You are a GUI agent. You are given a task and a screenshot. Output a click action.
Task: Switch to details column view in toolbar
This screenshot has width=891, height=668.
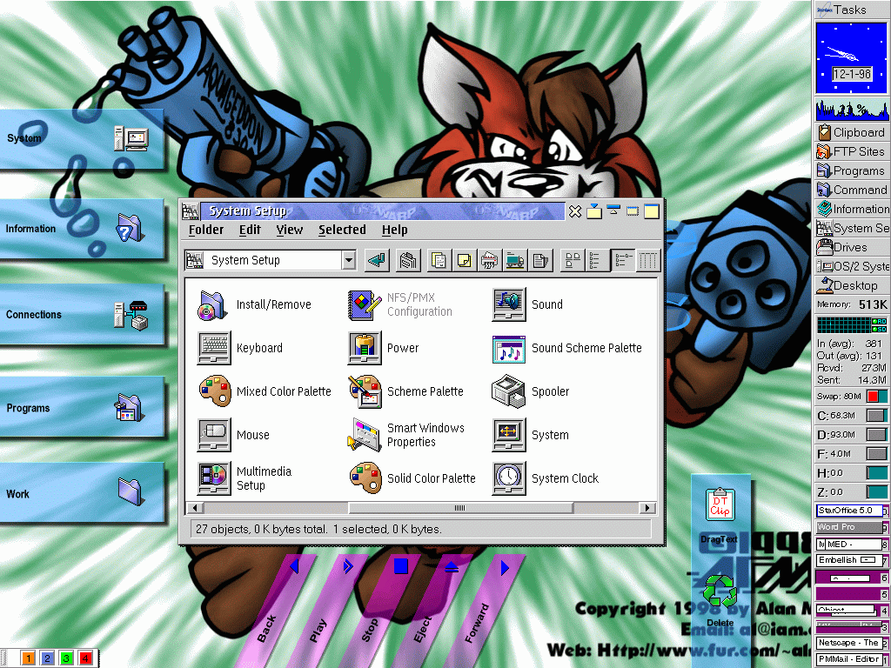point(648,260)
